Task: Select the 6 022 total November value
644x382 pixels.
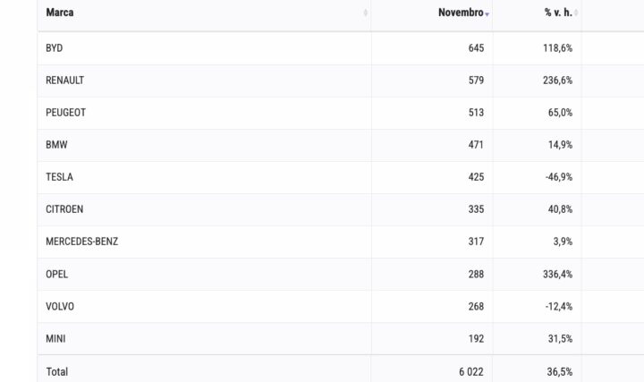Action: [470, 371]
